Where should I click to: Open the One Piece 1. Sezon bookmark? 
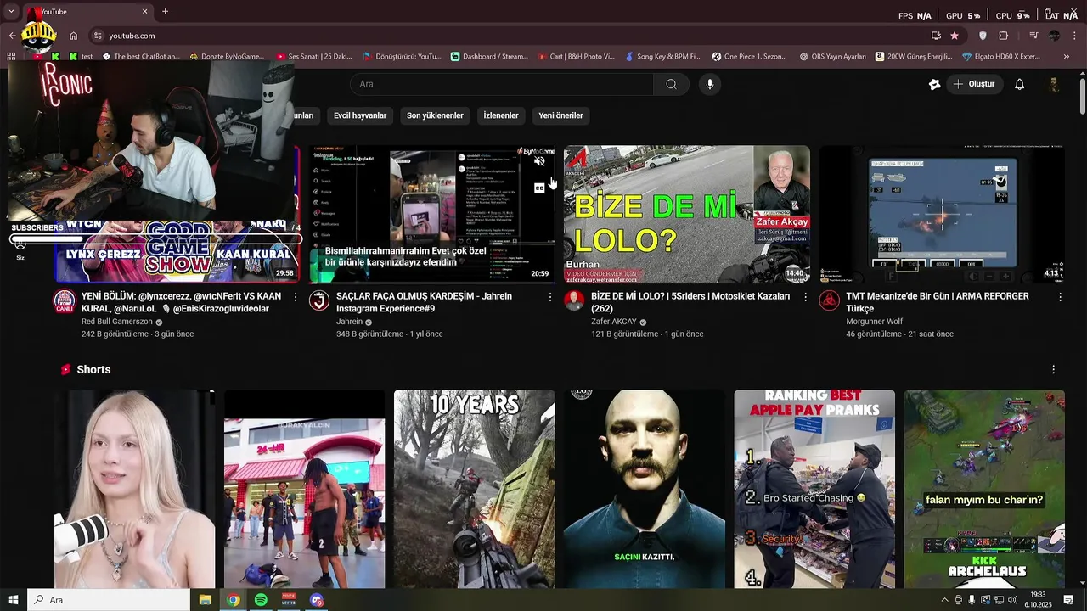[750, 57]
